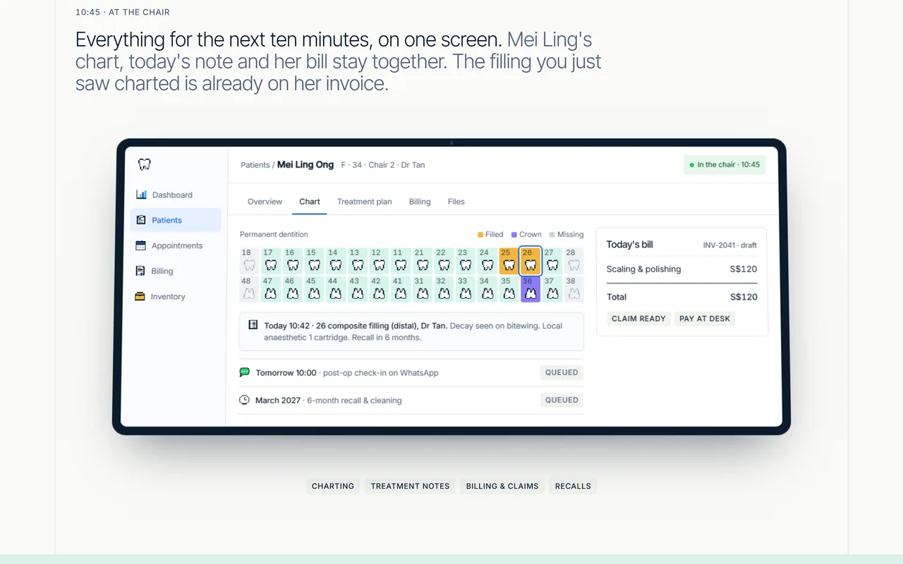Click QUEUED on the WhatsApp check-in row
This screenshot has height=564, width=903.
562,372
